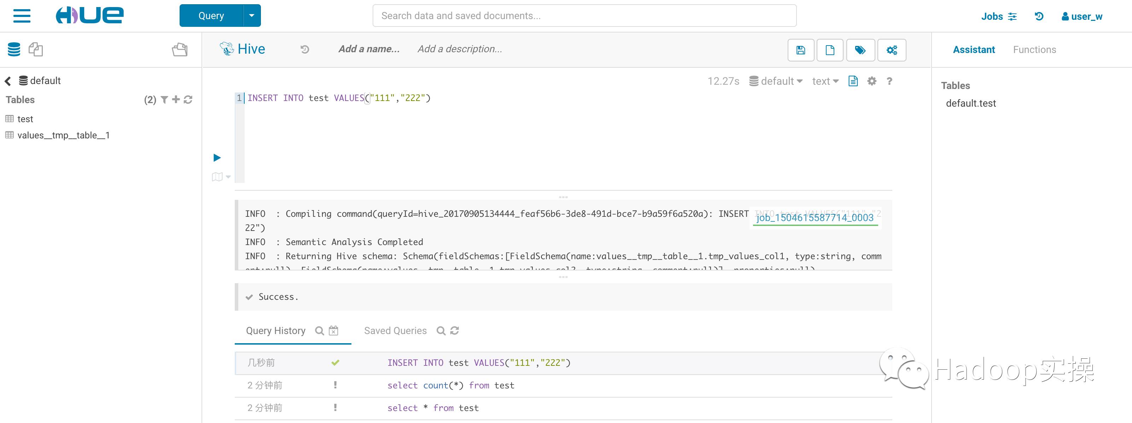Click Add a name input field

click(368, 49)
